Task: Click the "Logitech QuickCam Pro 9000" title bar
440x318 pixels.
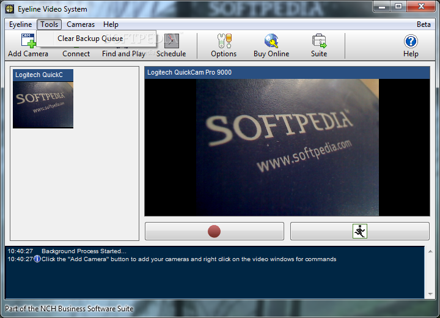Action: [x=287, y=73]
